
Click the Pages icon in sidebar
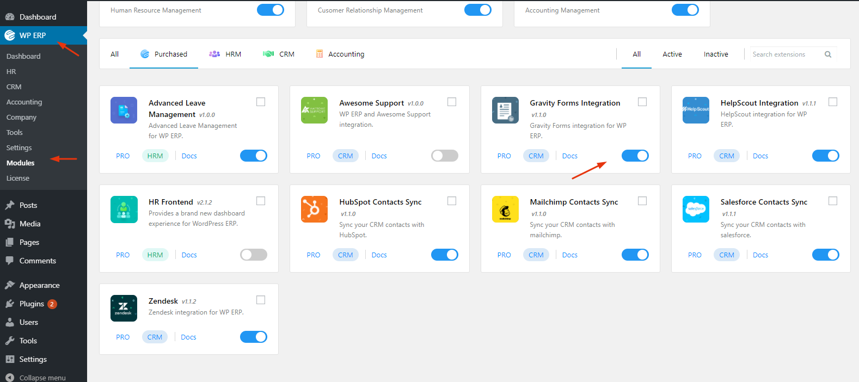coord(10,242)
